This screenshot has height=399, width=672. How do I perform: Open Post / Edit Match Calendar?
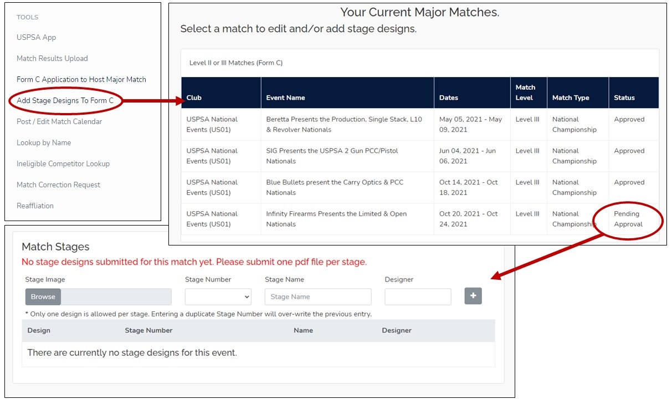59,121
